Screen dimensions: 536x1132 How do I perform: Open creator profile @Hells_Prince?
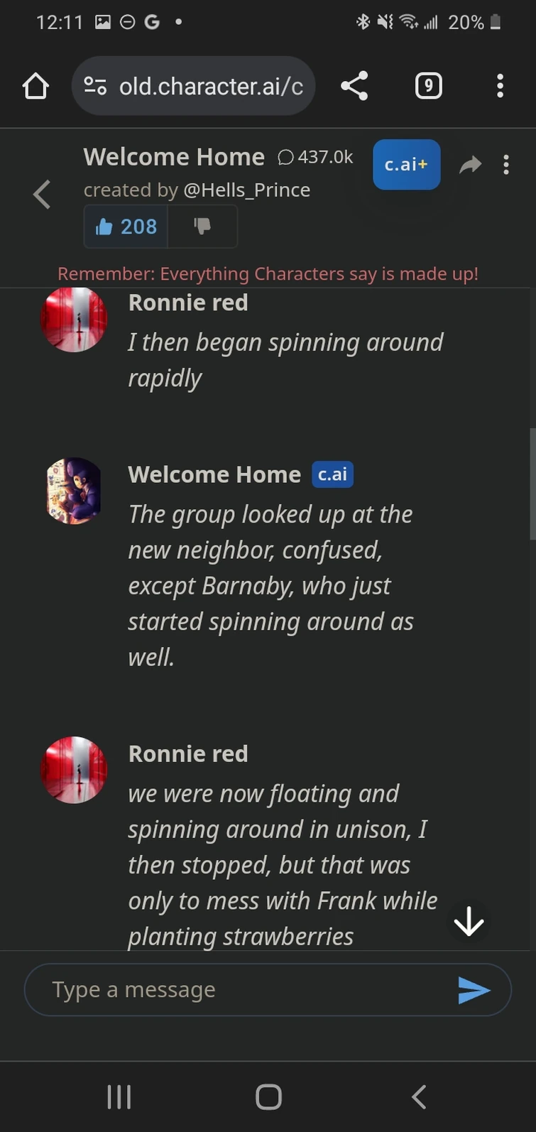click(246, 190)
